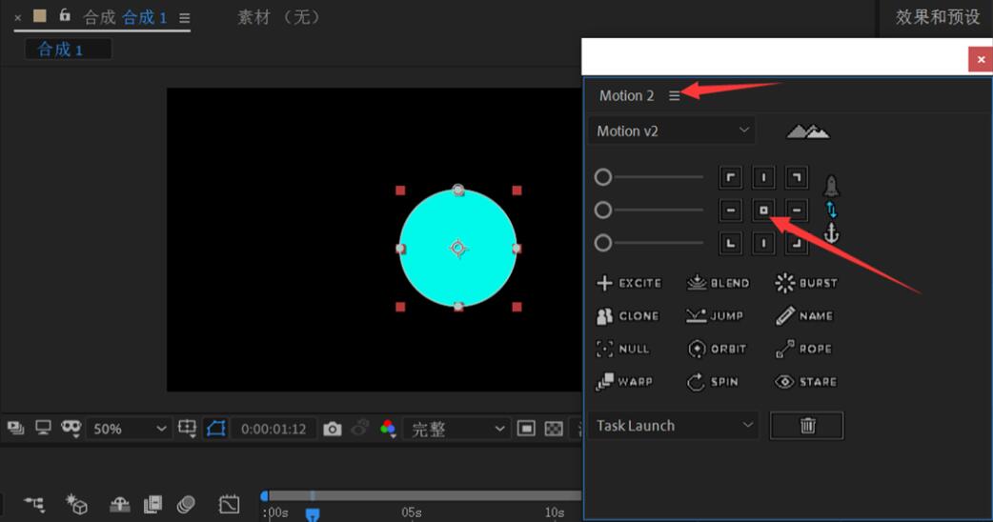Set anchor point to center
This screenshot has width=993, height=522.
[763, 211]
